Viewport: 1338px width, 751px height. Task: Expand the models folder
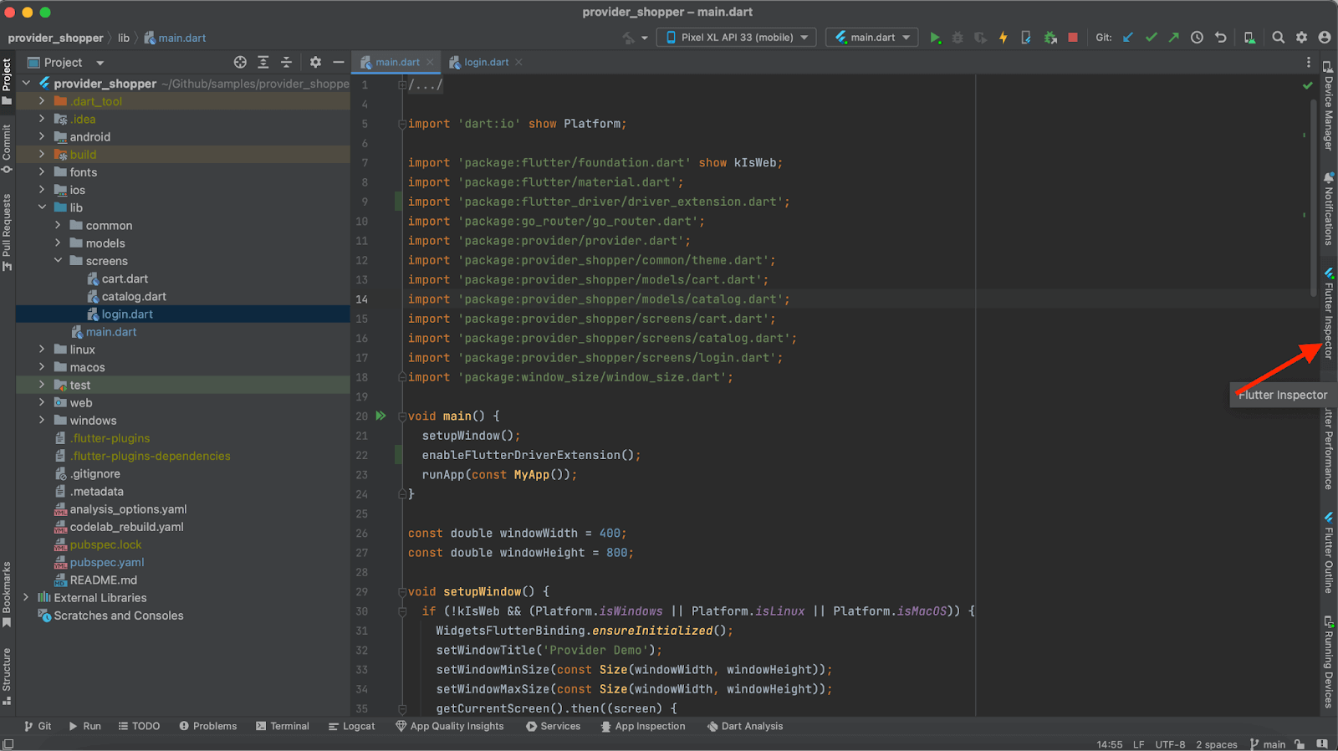58,243
